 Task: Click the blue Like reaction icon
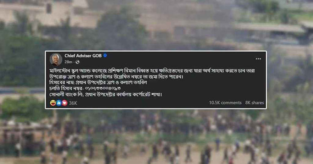coord(59,103)
